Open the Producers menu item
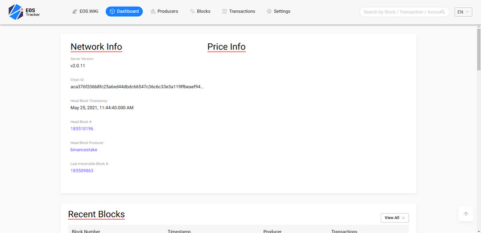The image size is (481, 233). pos(164,11)
